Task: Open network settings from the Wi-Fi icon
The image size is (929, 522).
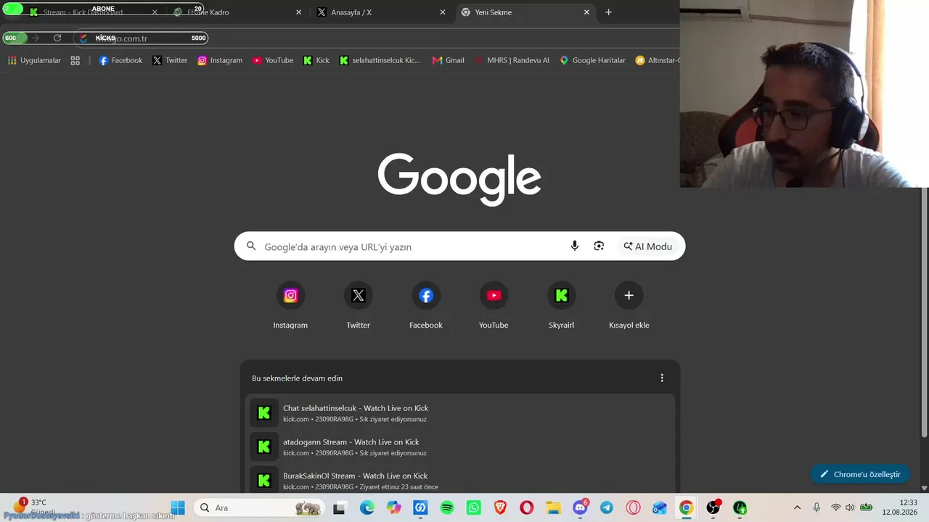Action: (x=836, y=507)
